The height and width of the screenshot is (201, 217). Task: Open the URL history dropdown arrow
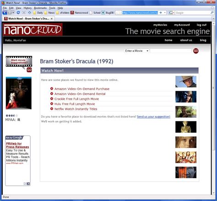pos(165,13)
